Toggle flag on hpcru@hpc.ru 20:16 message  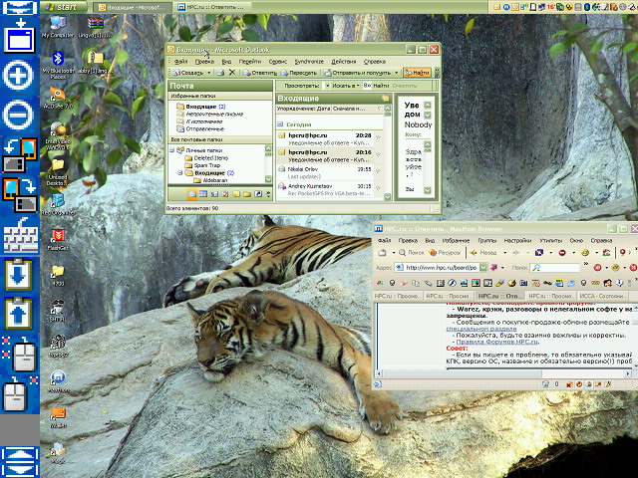pyautogui.click(x=378, y=155)
